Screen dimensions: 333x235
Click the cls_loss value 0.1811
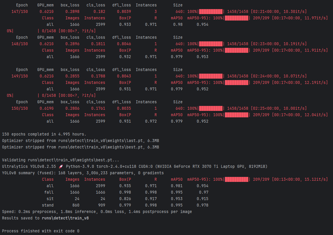98,44
